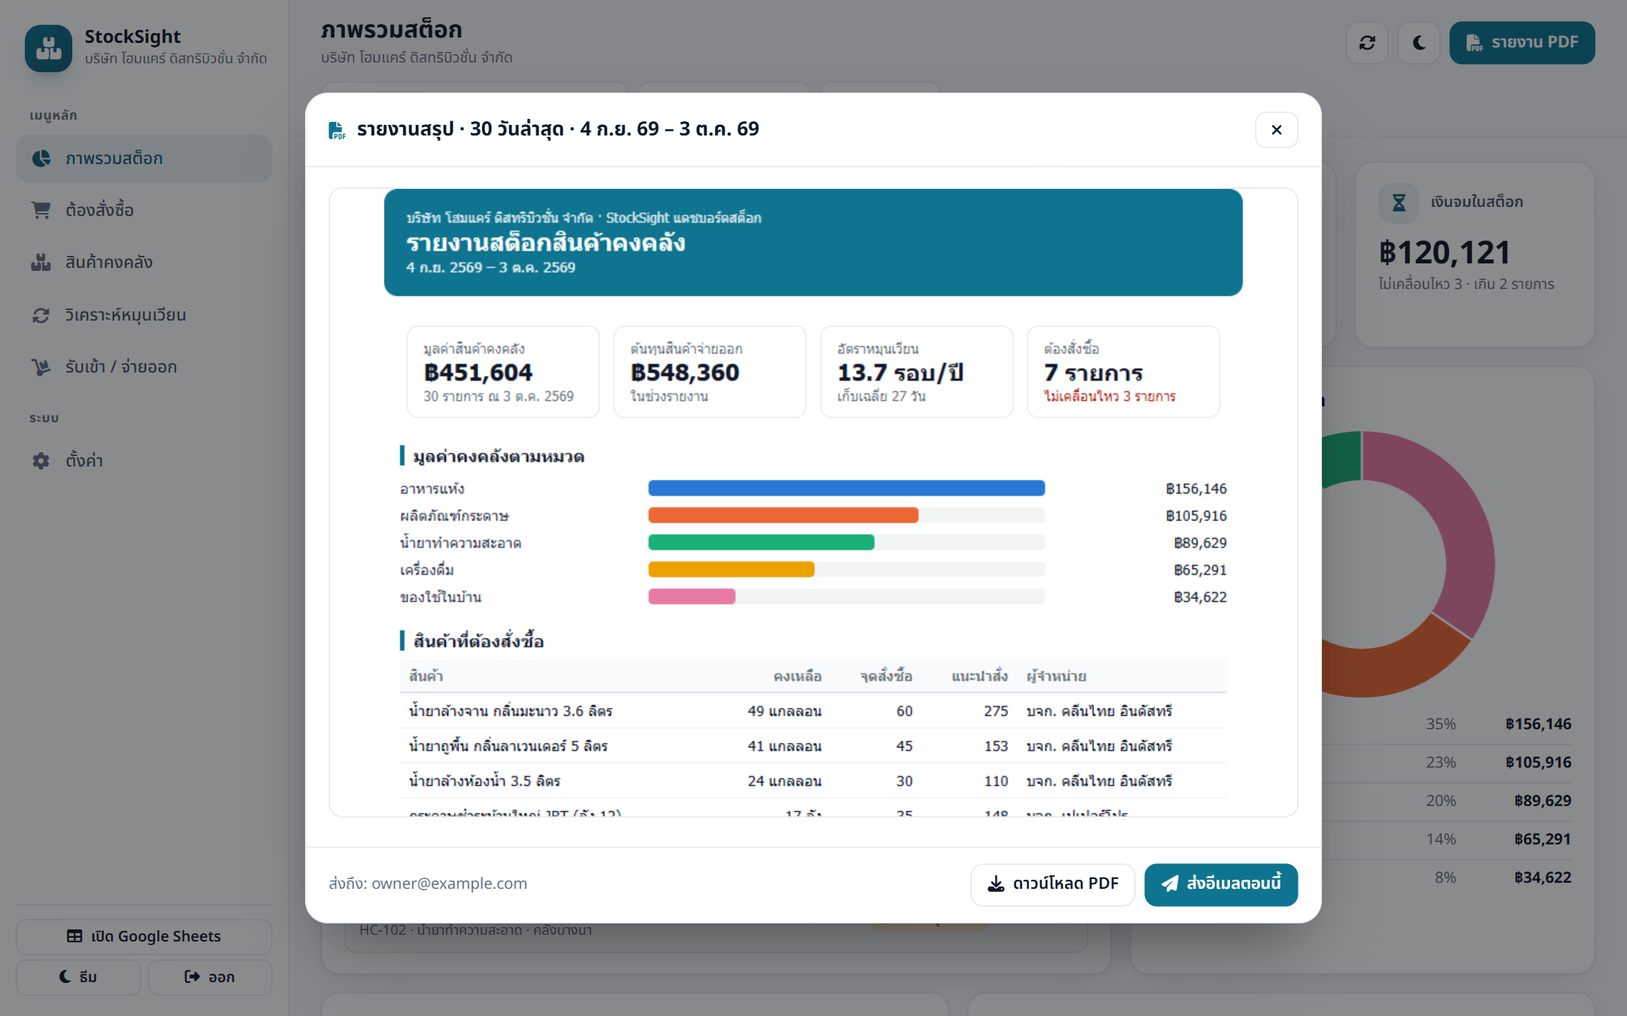Go to สินค้าคงคลัง in the sidebar

(x=144, y=263)
